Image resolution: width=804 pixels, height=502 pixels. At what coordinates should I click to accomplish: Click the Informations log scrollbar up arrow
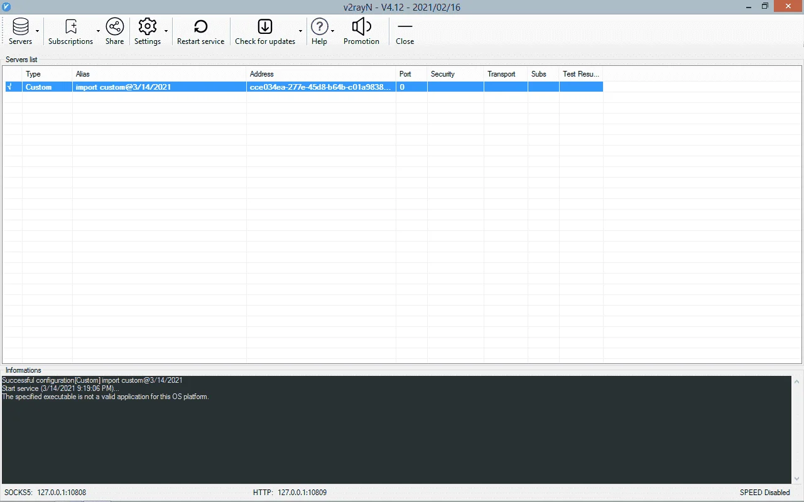pos(797,382)
